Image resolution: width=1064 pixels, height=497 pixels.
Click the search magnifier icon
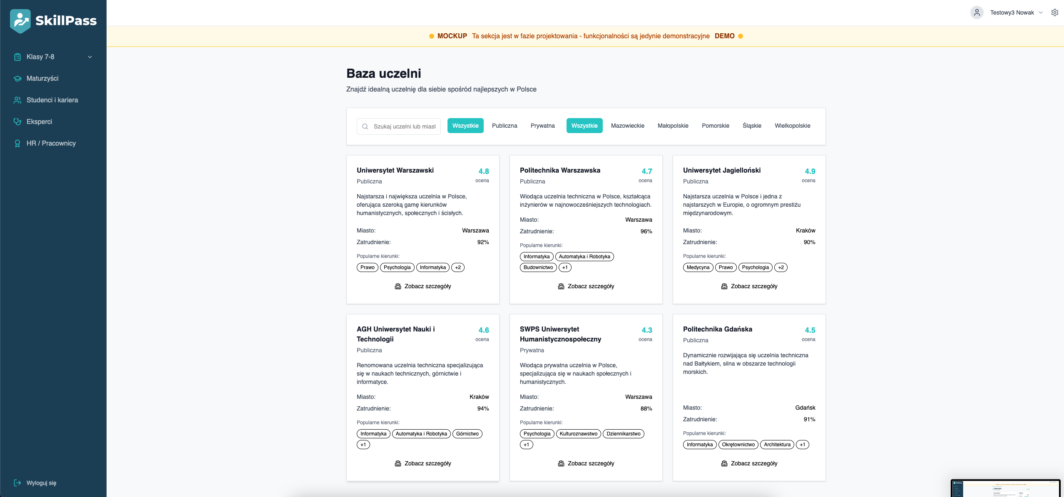pos(365,126)
